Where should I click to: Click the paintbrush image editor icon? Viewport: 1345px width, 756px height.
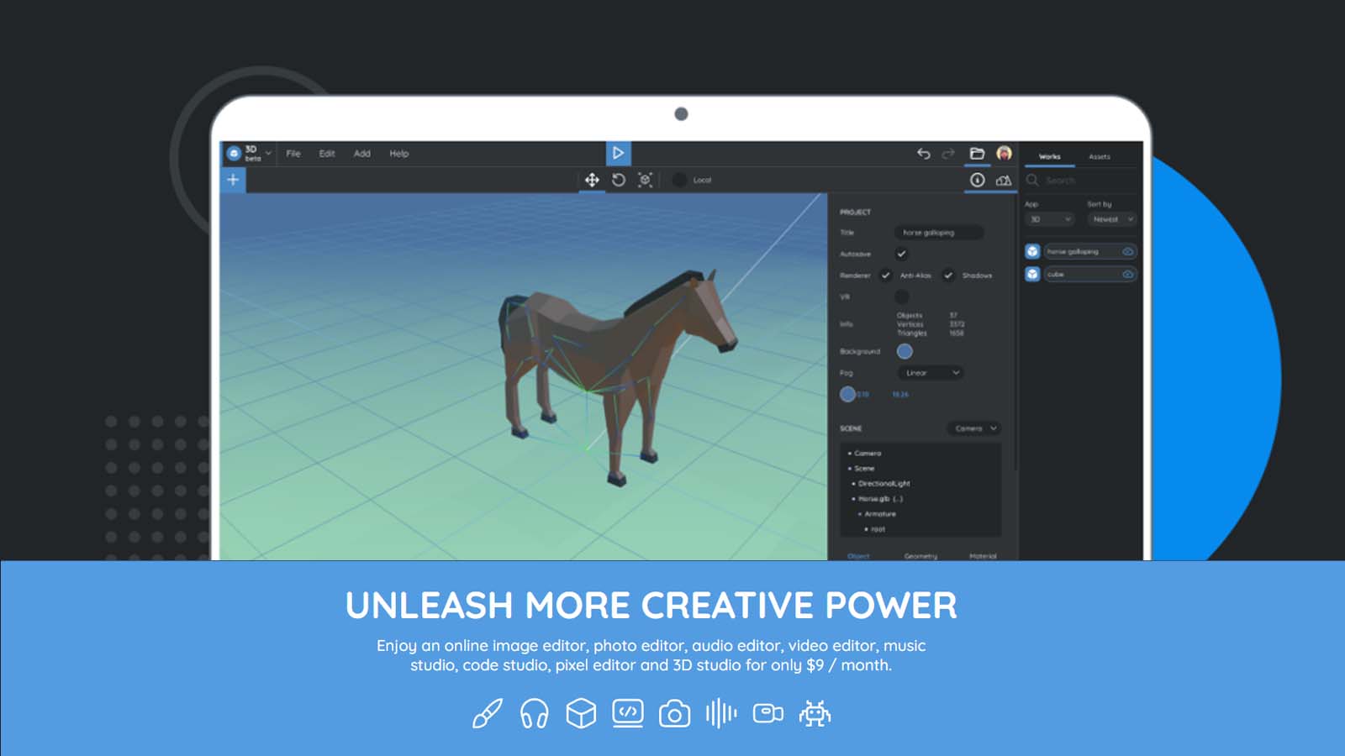[x=488, y=715]
